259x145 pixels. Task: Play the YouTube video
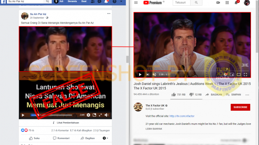coord(140,75)
